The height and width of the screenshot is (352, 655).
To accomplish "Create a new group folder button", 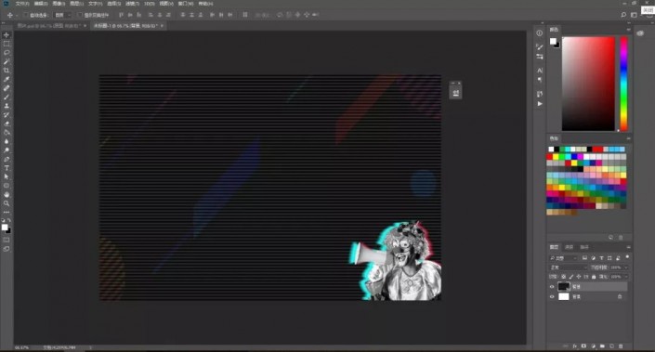I will point(602,346).
